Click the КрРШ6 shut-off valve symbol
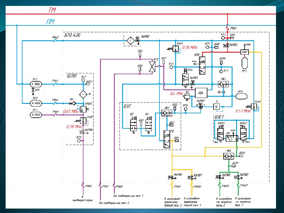Screen dimensions: 284x213 pos(172,178)
